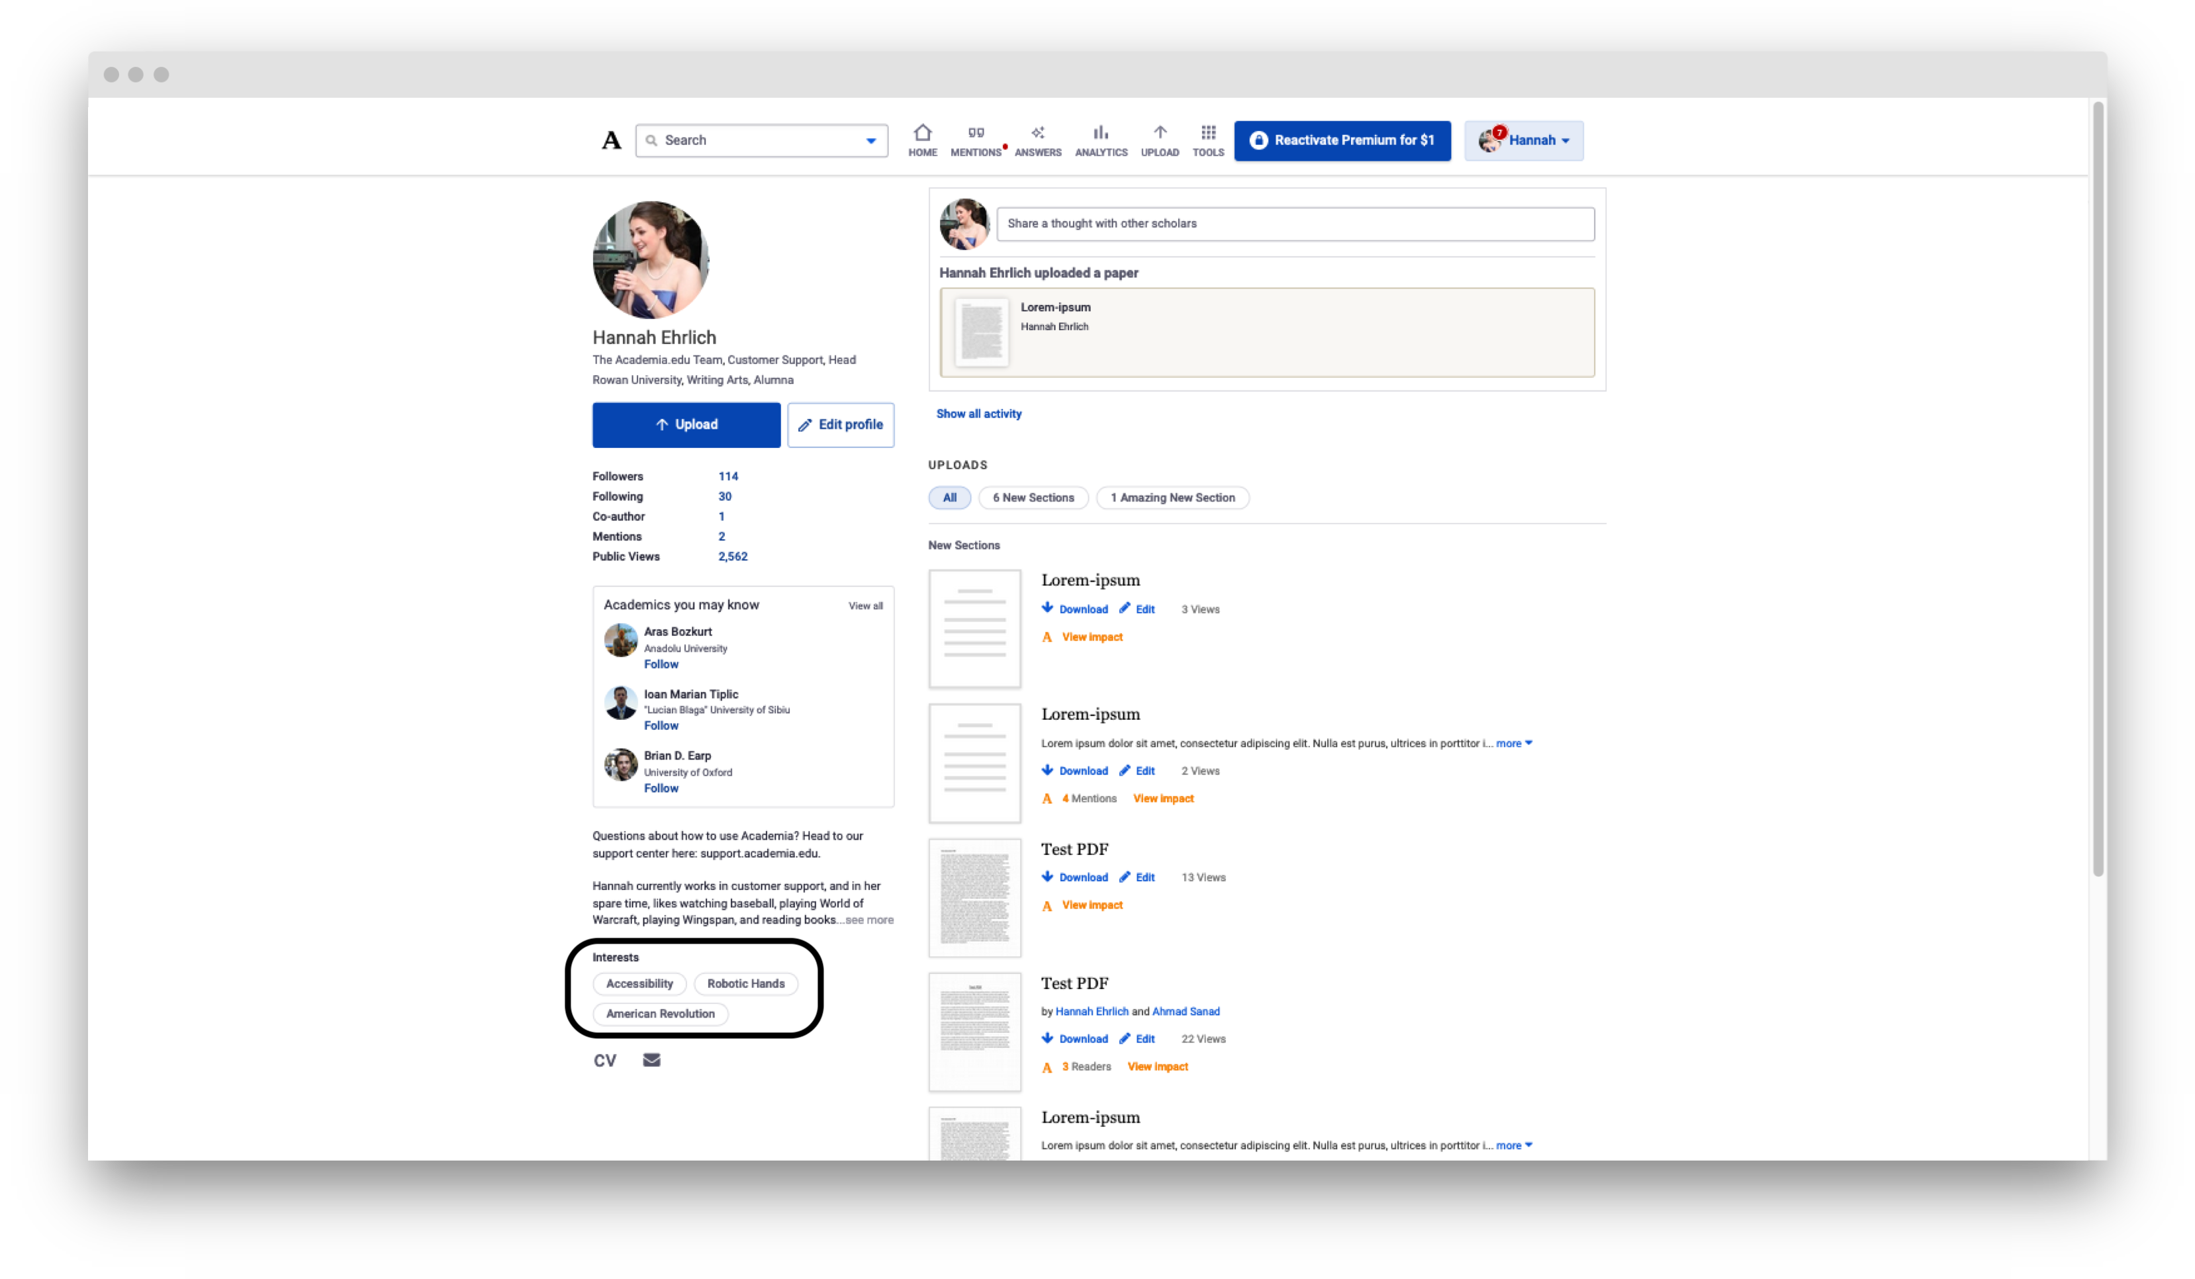Click the orange A icon beside 3 Readers

click(x=1047, y=1067)
